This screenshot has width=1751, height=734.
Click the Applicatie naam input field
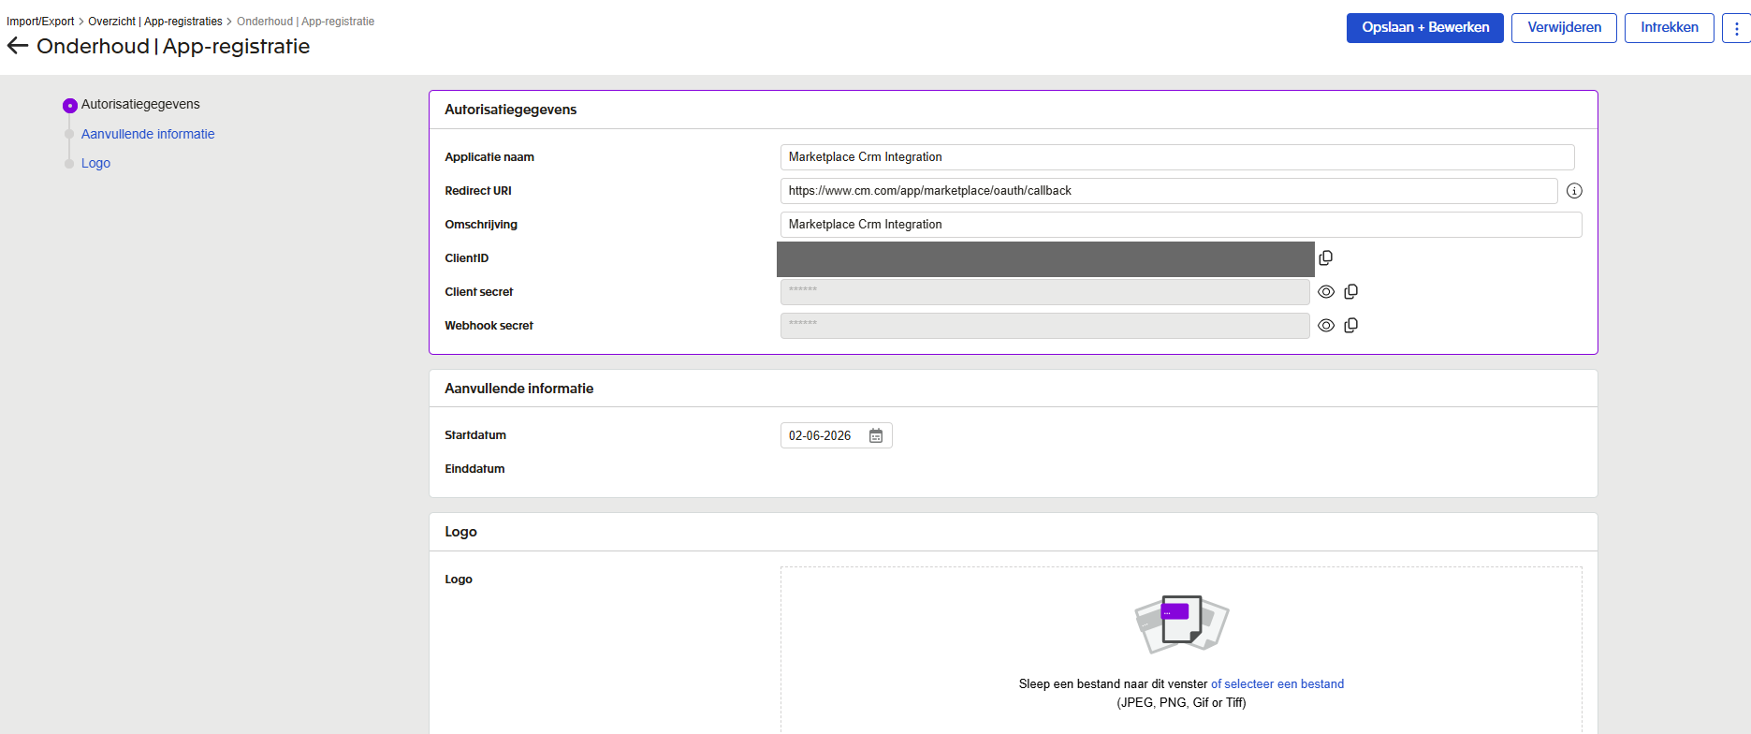pos(1177,157)
